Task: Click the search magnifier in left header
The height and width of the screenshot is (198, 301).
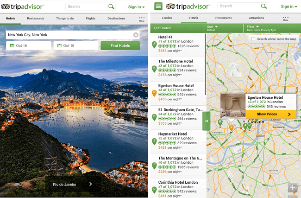Action: [111, 6]
